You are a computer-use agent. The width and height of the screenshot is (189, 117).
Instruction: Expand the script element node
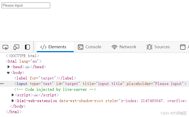13,95
